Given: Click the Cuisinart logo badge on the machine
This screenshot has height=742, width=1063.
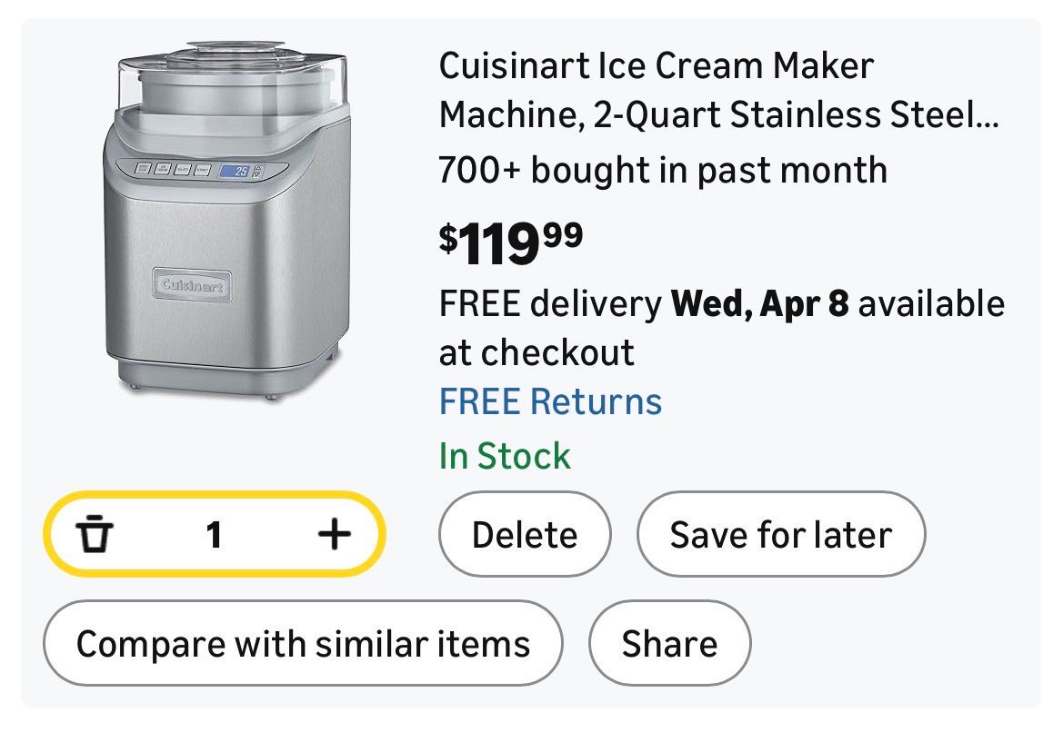Looking at the screenshot, I should coord(191,285).
